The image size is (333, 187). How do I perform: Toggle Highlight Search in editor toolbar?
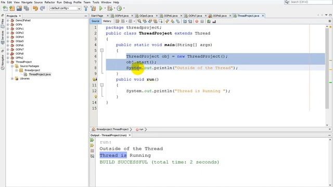156,21
